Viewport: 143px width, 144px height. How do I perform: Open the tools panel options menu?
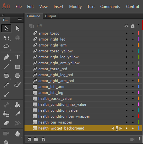click(20, 20)
